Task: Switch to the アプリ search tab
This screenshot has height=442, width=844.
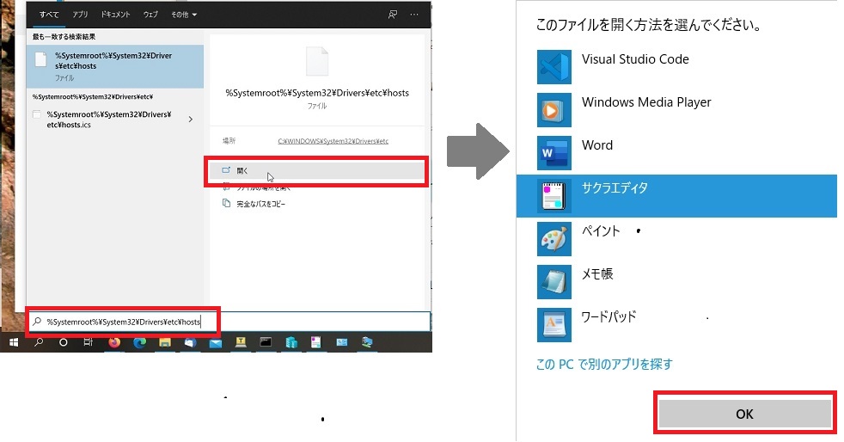Action: pos(80,15)
